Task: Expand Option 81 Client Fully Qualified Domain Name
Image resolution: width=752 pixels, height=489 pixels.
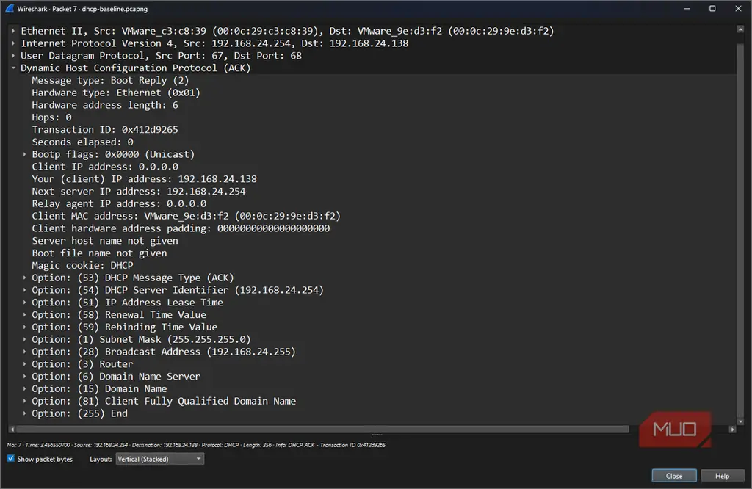Action: coord(24,402)
